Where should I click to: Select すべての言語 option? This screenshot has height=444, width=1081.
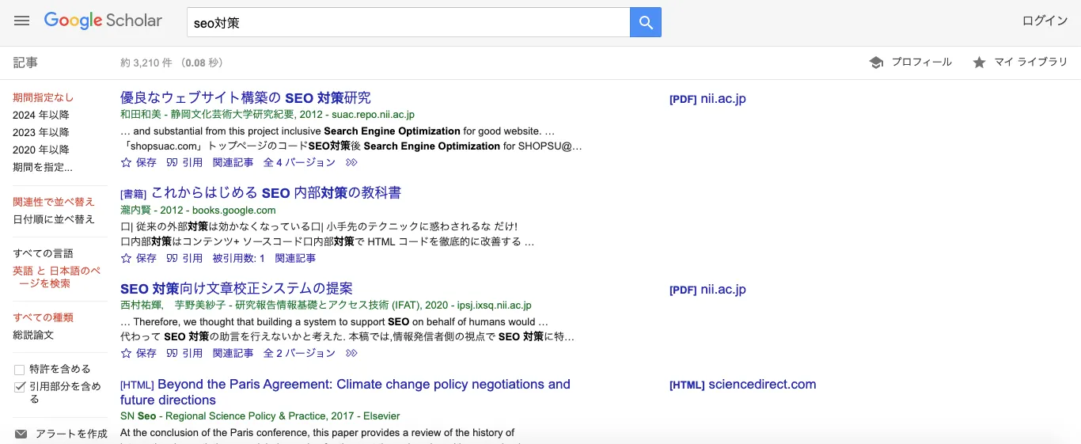[43, 253]
